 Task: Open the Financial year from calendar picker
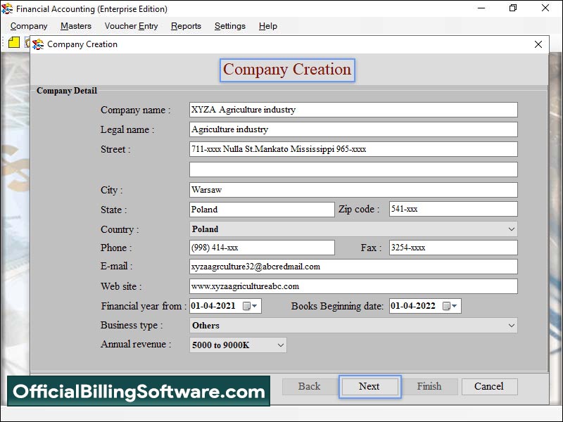point(251,306)
